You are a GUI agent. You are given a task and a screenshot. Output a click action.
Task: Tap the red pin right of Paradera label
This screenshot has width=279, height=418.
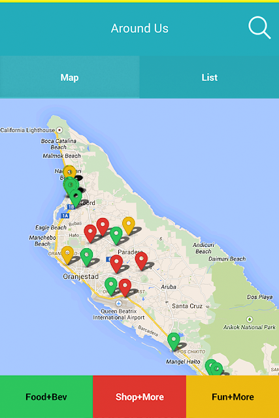pos(141,261)
